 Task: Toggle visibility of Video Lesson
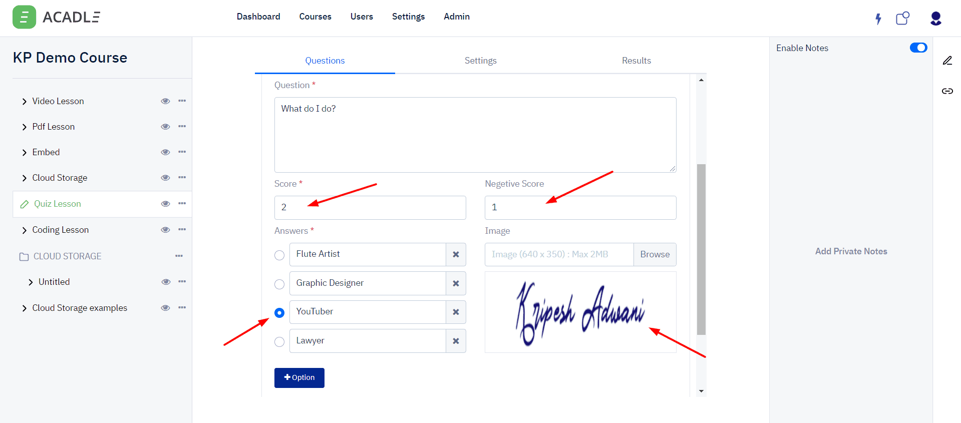[x=165, y=101]
